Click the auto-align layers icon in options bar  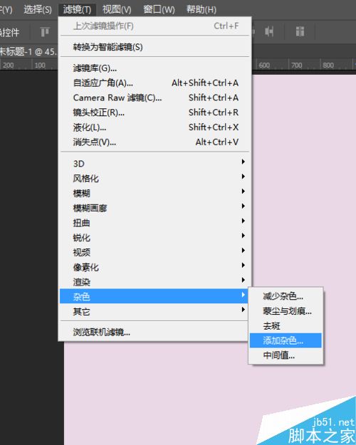click(x=300, y=31)
